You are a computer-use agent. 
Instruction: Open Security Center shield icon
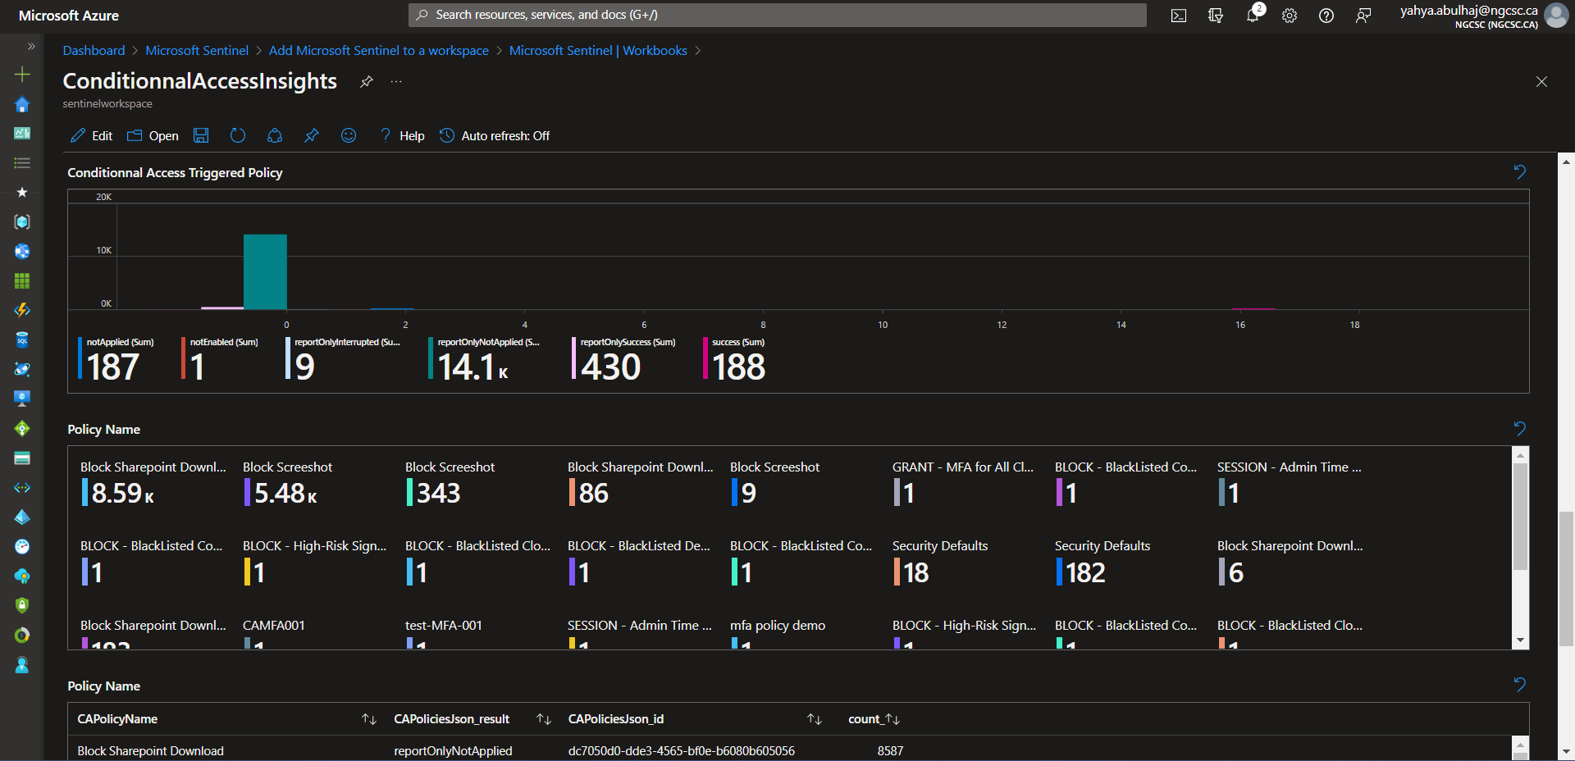(22, 606)
